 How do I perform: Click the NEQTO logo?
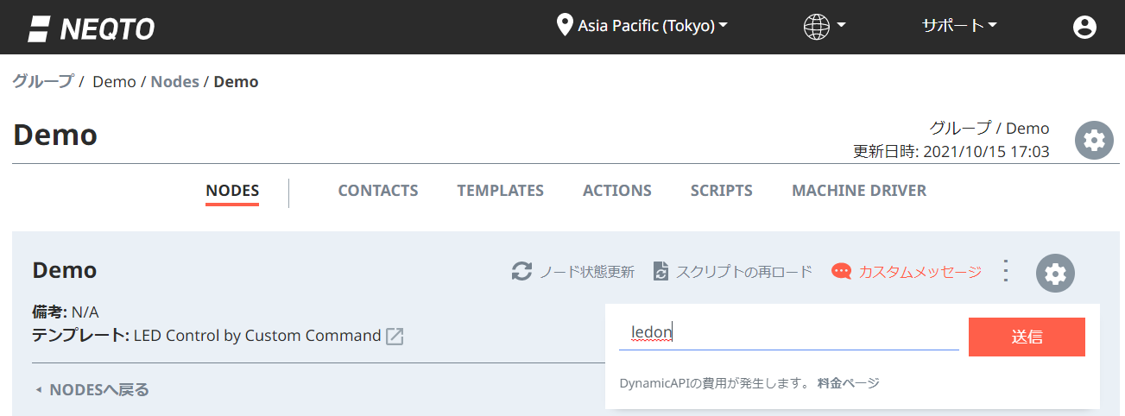(92, 28)
